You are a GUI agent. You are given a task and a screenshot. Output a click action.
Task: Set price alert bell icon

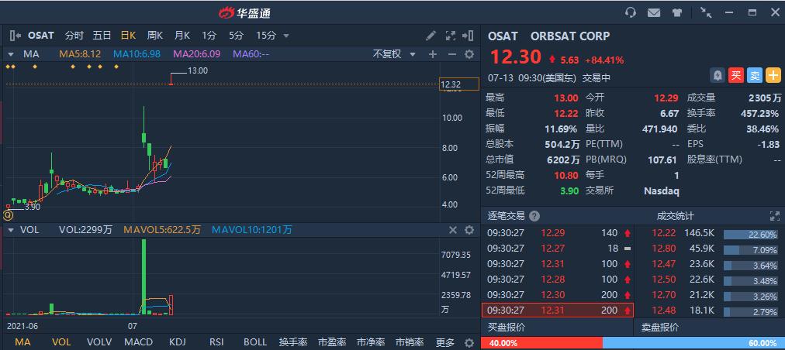(x=718, y=76)
